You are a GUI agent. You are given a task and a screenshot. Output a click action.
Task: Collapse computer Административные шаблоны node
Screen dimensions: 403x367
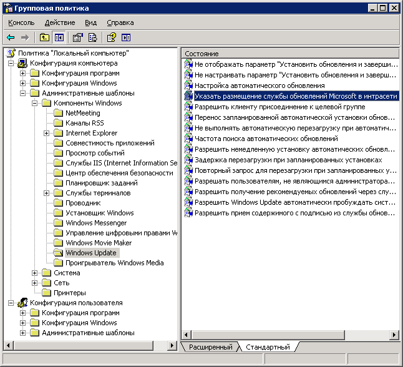click(x=22, y=94)
